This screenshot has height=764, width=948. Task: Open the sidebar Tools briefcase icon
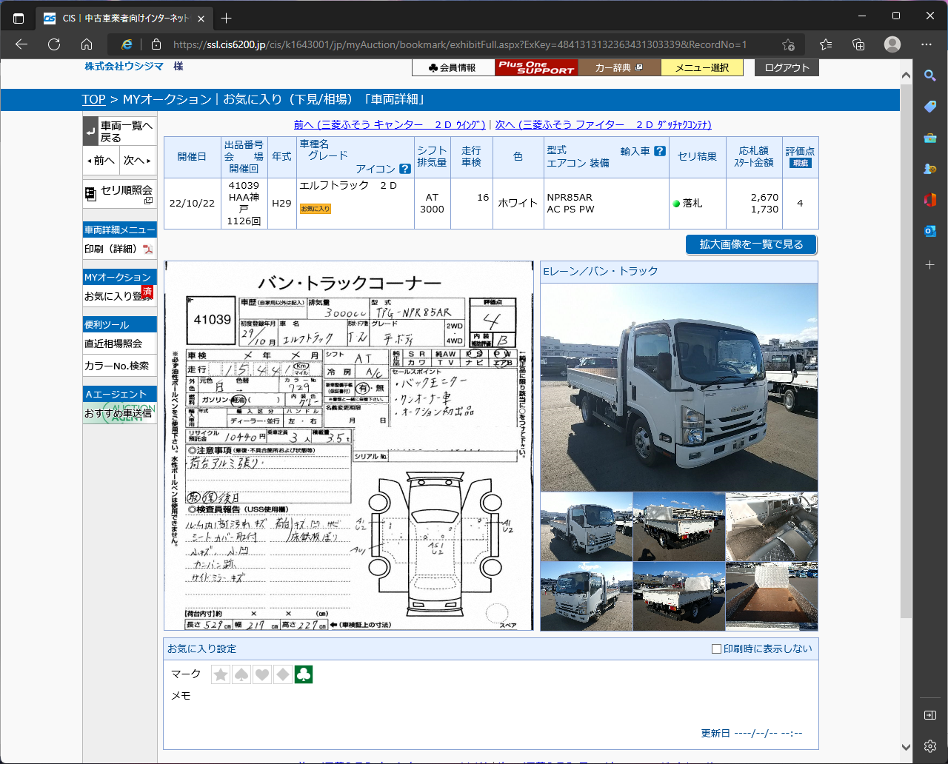930,138
